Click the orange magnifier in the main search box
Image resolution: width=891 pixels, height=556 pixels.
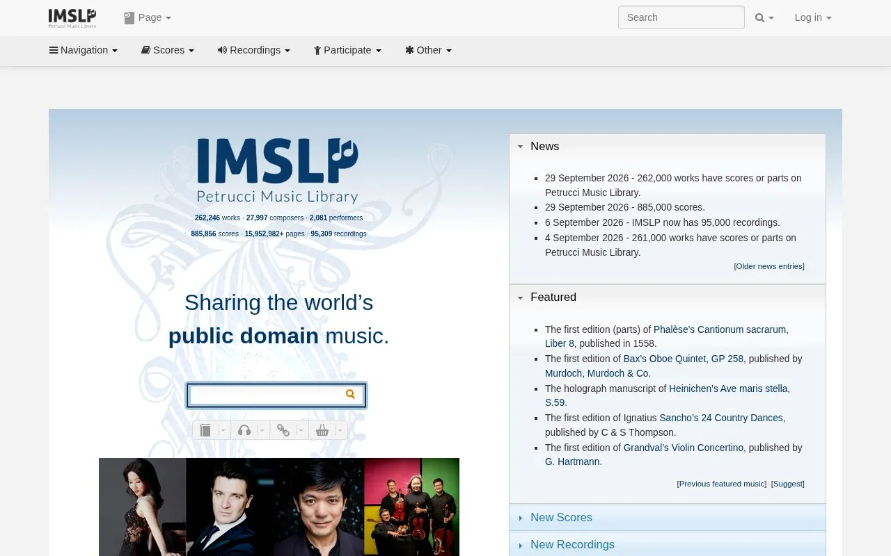pos(350,394)
